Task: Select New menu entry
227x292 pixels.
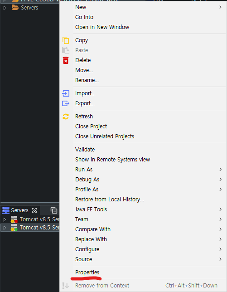Action: (81, 7)
